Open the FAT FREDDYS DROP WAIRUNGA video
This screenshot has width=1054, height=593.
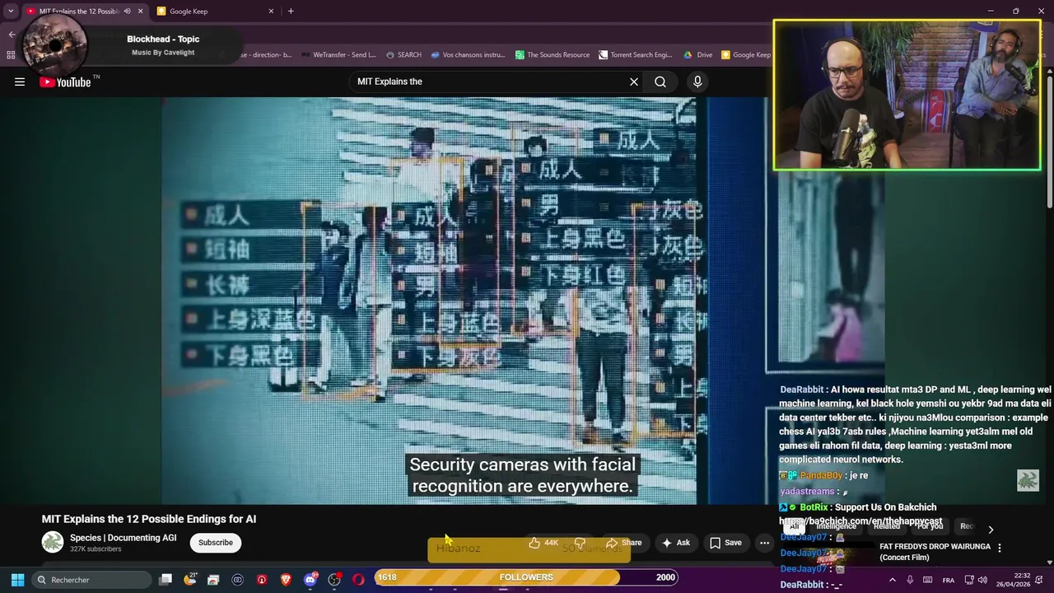[935, 552]
